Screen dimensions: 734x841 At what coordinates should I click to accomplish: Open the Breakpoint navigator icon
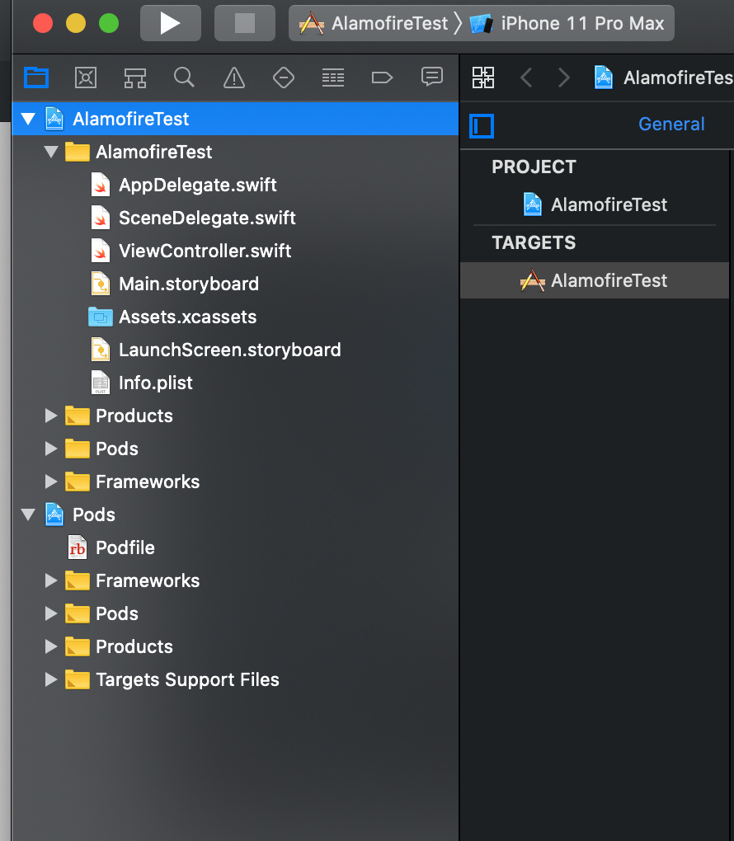point(382,78)
